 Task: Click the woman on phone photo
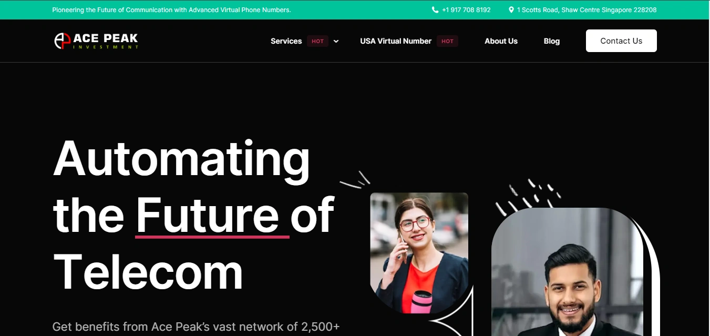click(x=419, y=253)
